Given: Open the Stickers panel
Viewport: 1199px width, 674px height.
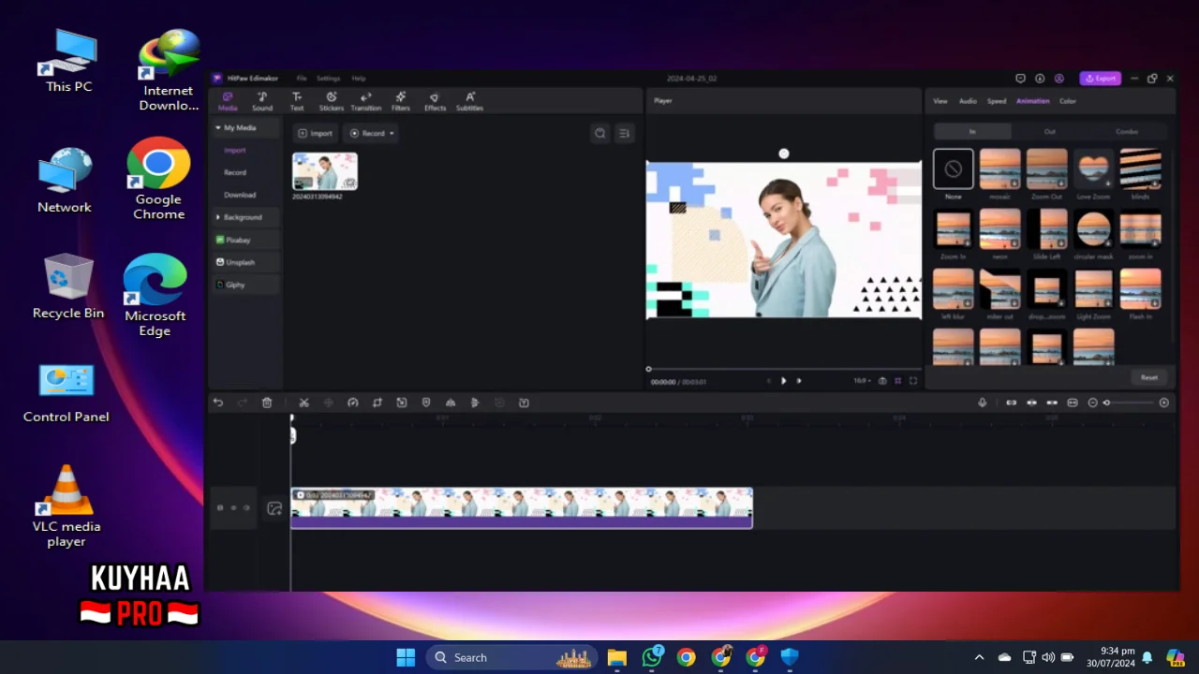Looking at the screenshot, I should point(332,101).
